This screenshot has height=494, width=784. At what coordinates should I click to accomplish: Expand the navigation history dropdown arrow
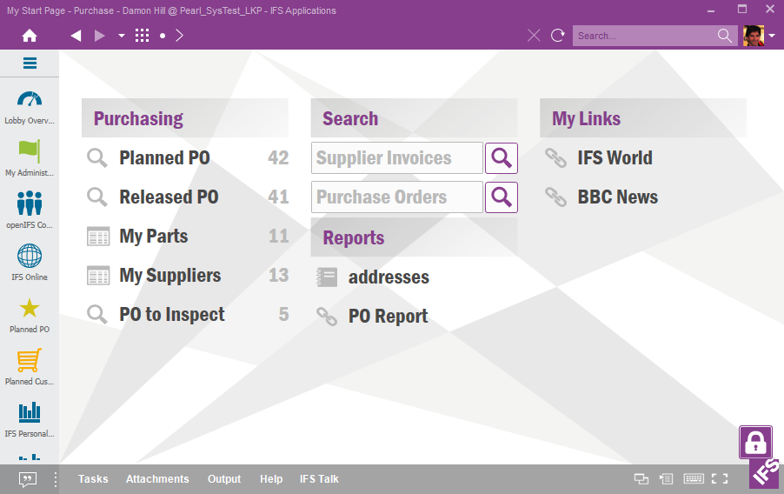pos(122,36)
